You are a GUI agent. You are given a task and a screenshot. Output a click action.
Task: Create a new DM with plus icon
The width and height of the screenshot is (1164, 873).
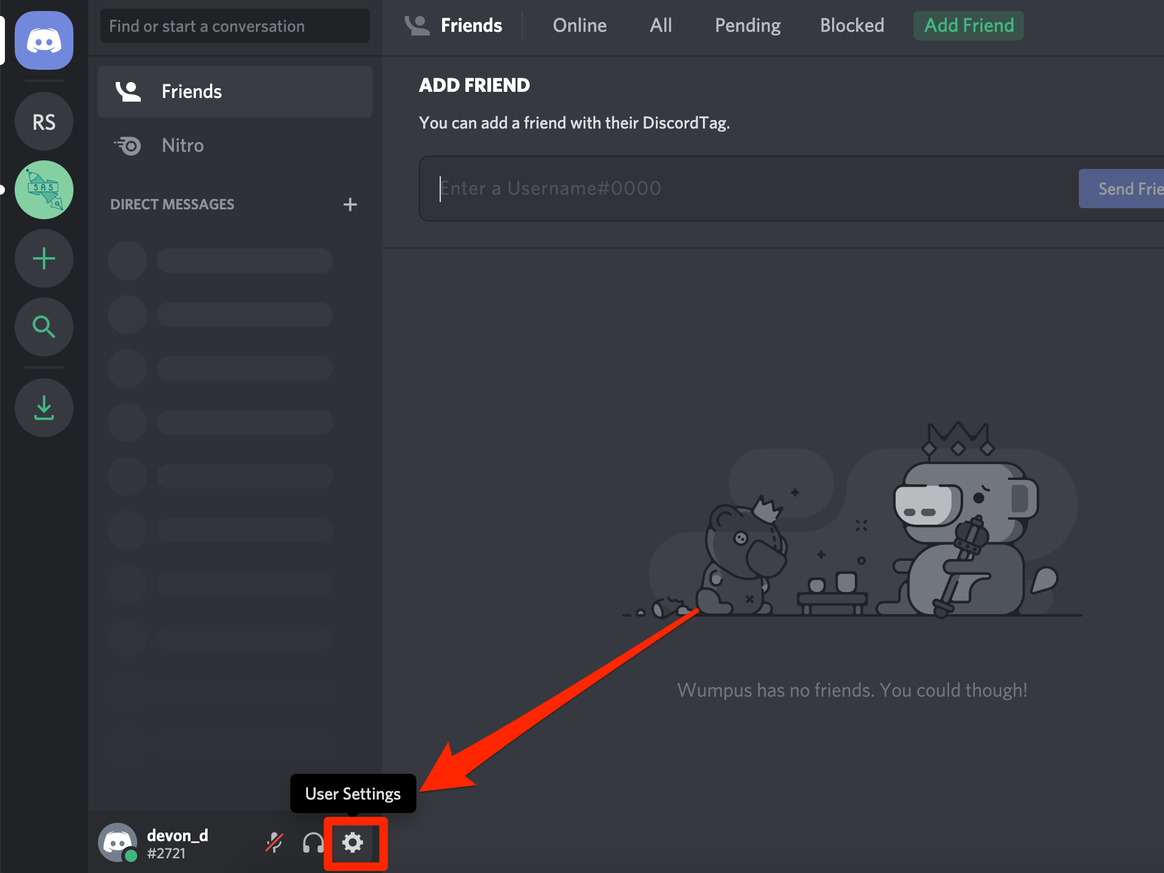pyautogui.click(x=350, y=204)
